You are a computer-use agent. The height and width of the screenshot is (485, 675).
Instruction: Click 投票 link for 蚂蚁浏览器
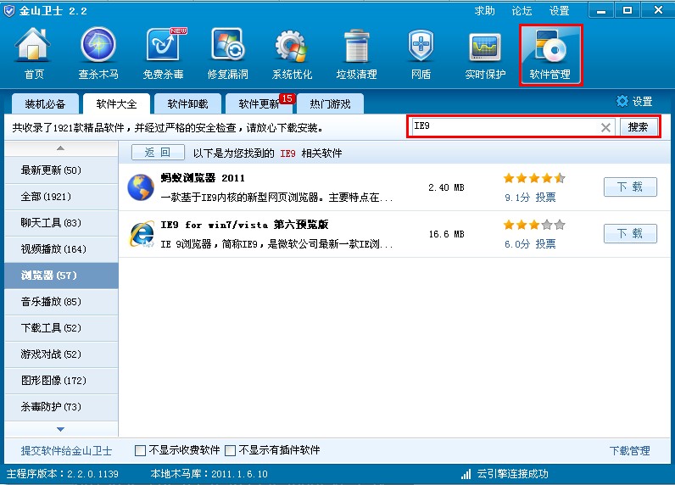[545, 198]
